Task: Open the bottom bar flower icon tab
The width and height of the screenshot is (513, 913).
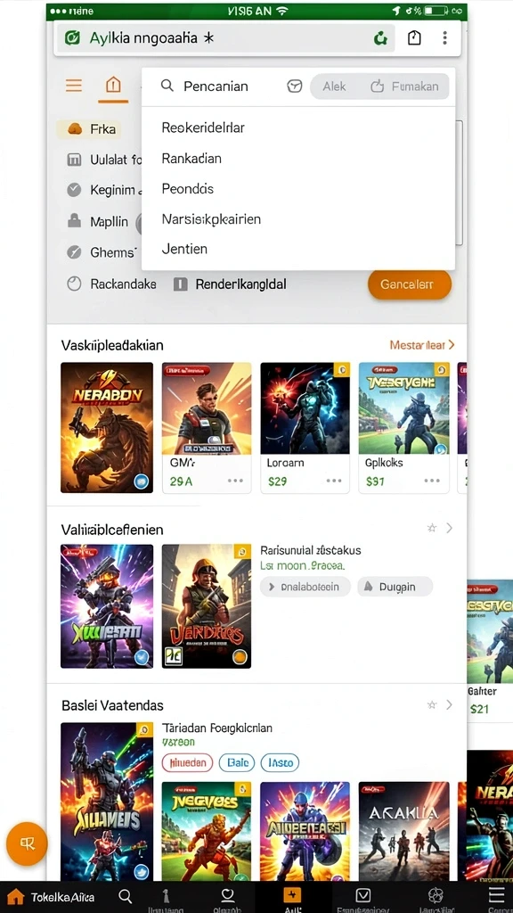Action: 436,895
